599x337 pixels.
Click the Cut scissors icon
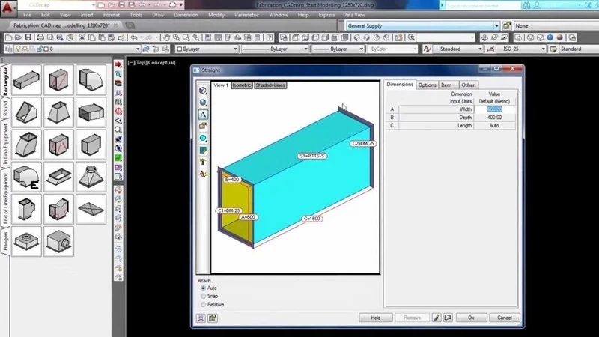pyautogui.click(x=82, y=37)
